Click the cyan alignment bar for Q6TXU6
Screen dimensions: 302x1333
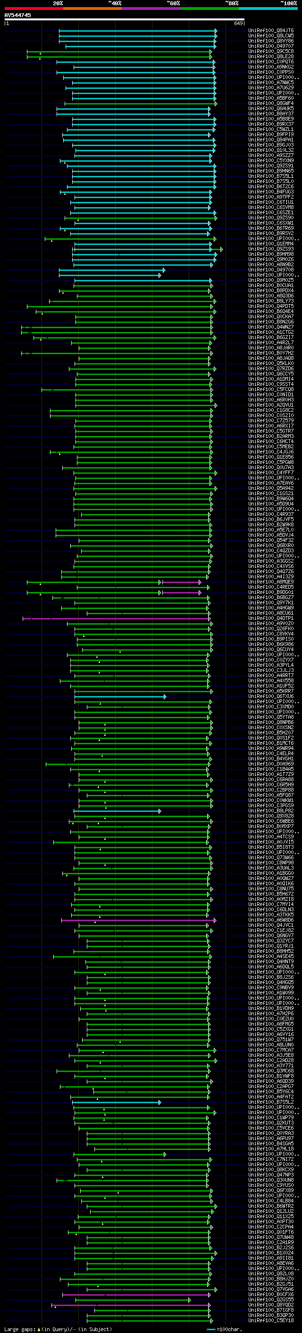[x=120, y=697]
